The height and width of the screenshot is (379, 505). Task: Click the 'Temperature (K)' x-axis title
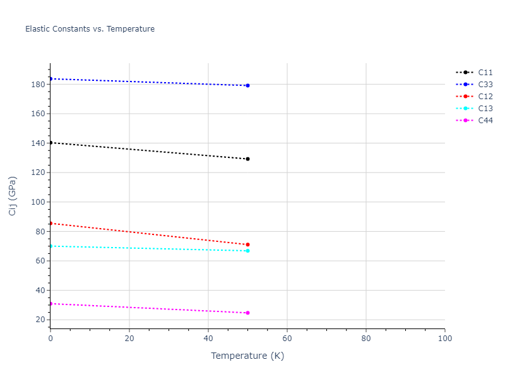(x=247, y=356)
